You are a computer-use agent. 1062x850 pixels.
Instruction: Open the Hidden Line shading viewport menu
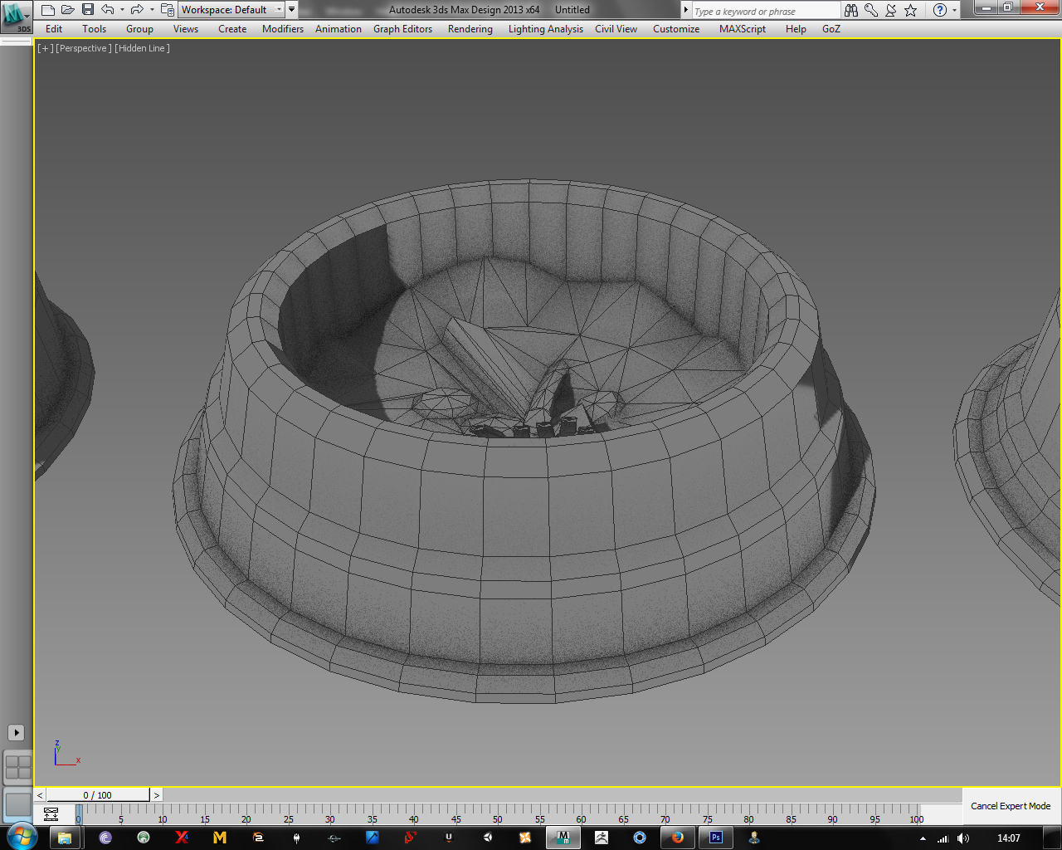pos(142,48)
